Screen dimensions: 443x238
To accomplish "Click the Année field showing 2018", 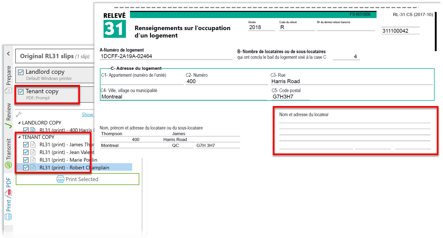I will pos(261,27).
